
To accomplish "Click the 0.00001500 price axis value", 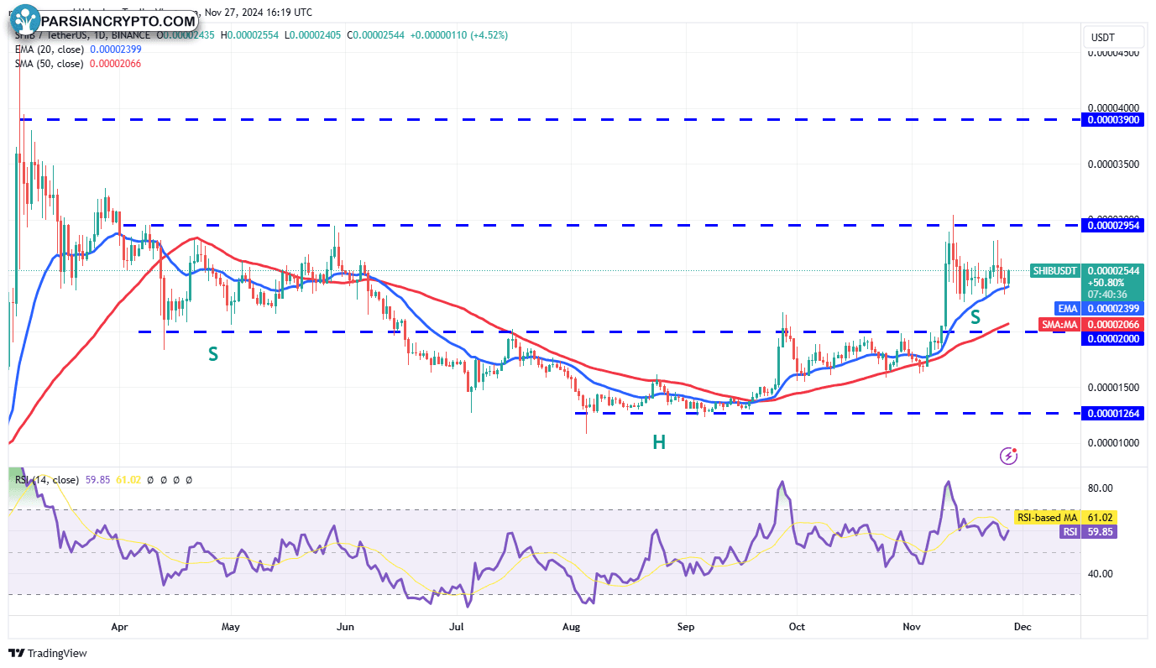I will click(1112, 388).
